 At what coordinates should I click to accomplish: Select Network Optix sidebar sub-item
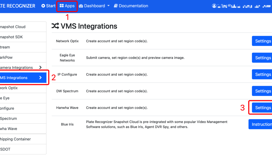(x=9, y=88)
